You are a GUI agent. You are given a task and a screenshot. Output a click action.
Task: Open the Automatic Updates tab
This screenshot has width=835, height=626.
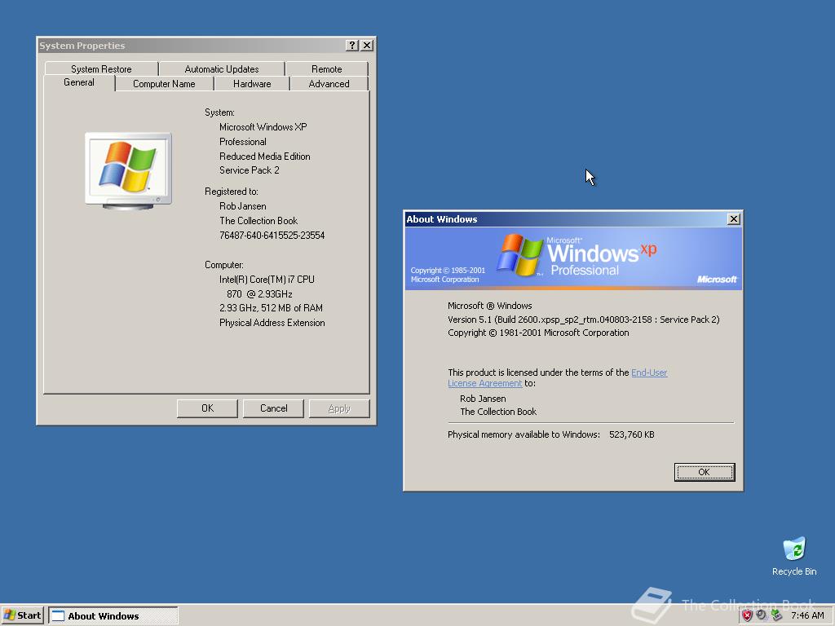click(222, 68)
